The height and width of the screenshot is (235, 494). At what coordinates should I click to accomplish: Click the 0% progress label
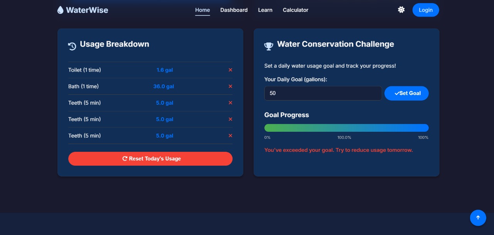coord(267,138)
